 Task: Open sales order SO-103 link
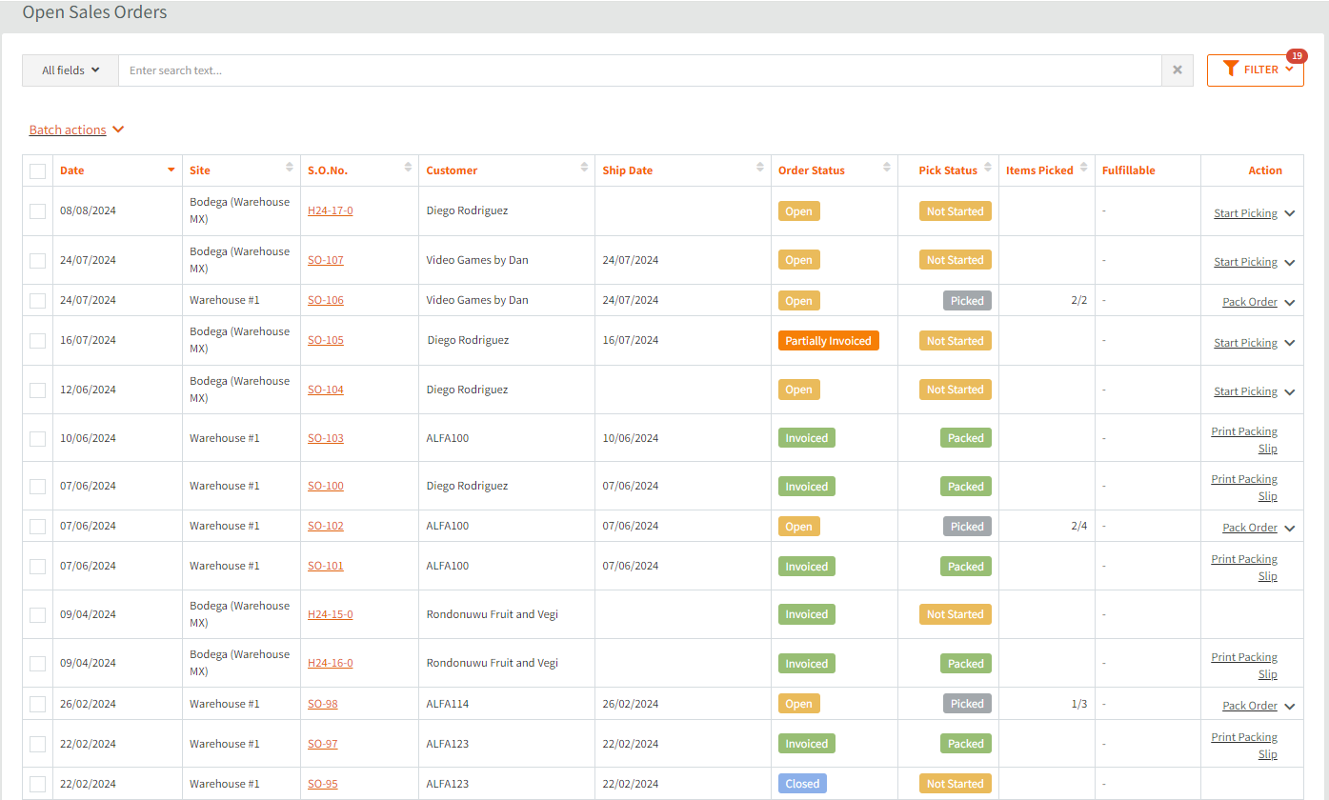326,438
